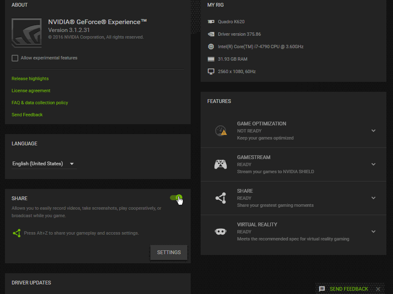This screenshot has width=393, height=294.
Task: Click the Share feature icon in Features
Action: tap(221, 198)
